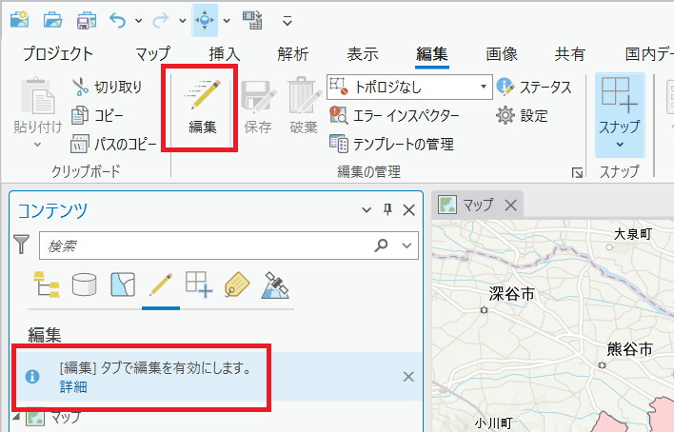The image size is (674, 432).
Task: Switch to the 共有 ribbon tab
Action: pyautogui.click(x=570, y=54)
